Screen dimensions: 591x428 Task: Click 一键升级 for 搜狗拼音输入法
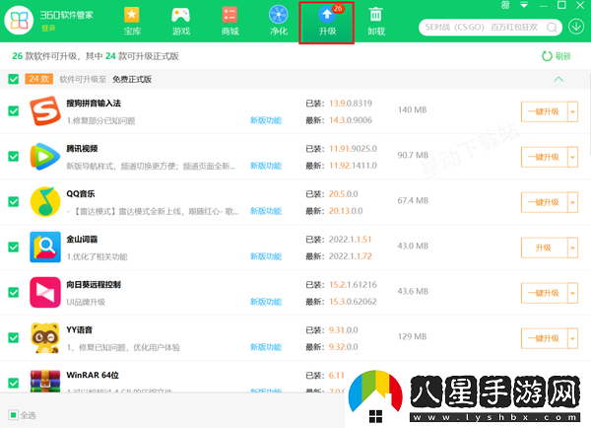[544, 111]
